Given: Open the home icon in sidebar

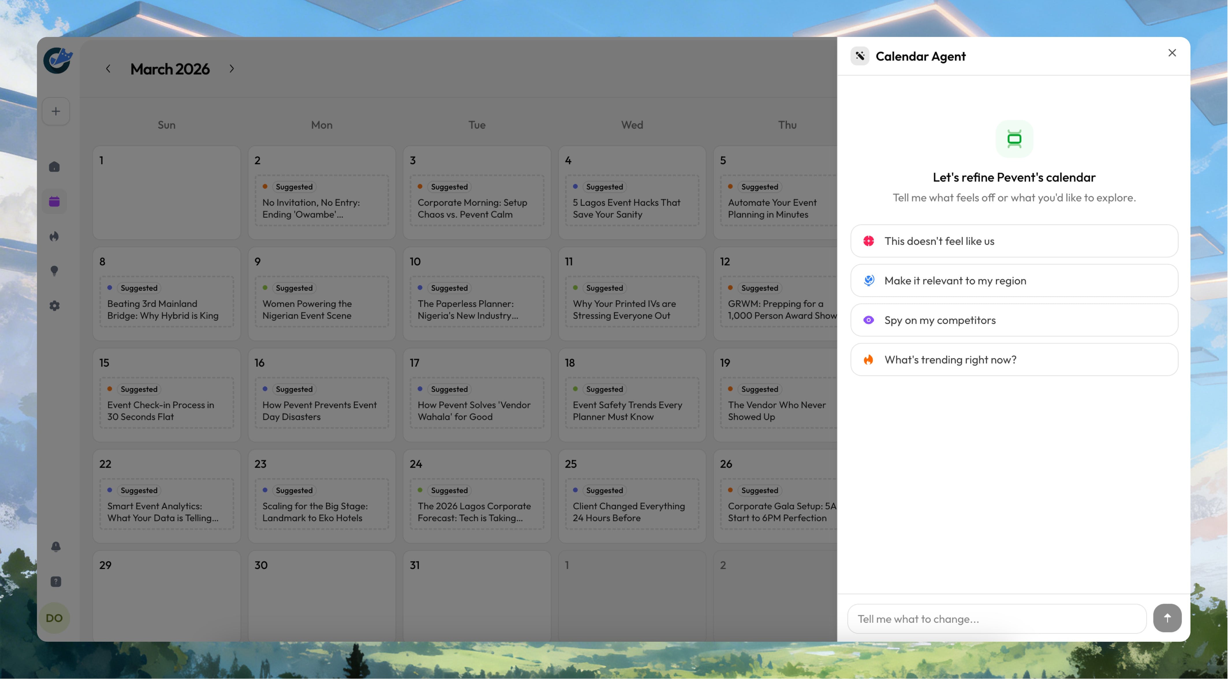Looking at the screenshot, I should click(x=54, y=167).
